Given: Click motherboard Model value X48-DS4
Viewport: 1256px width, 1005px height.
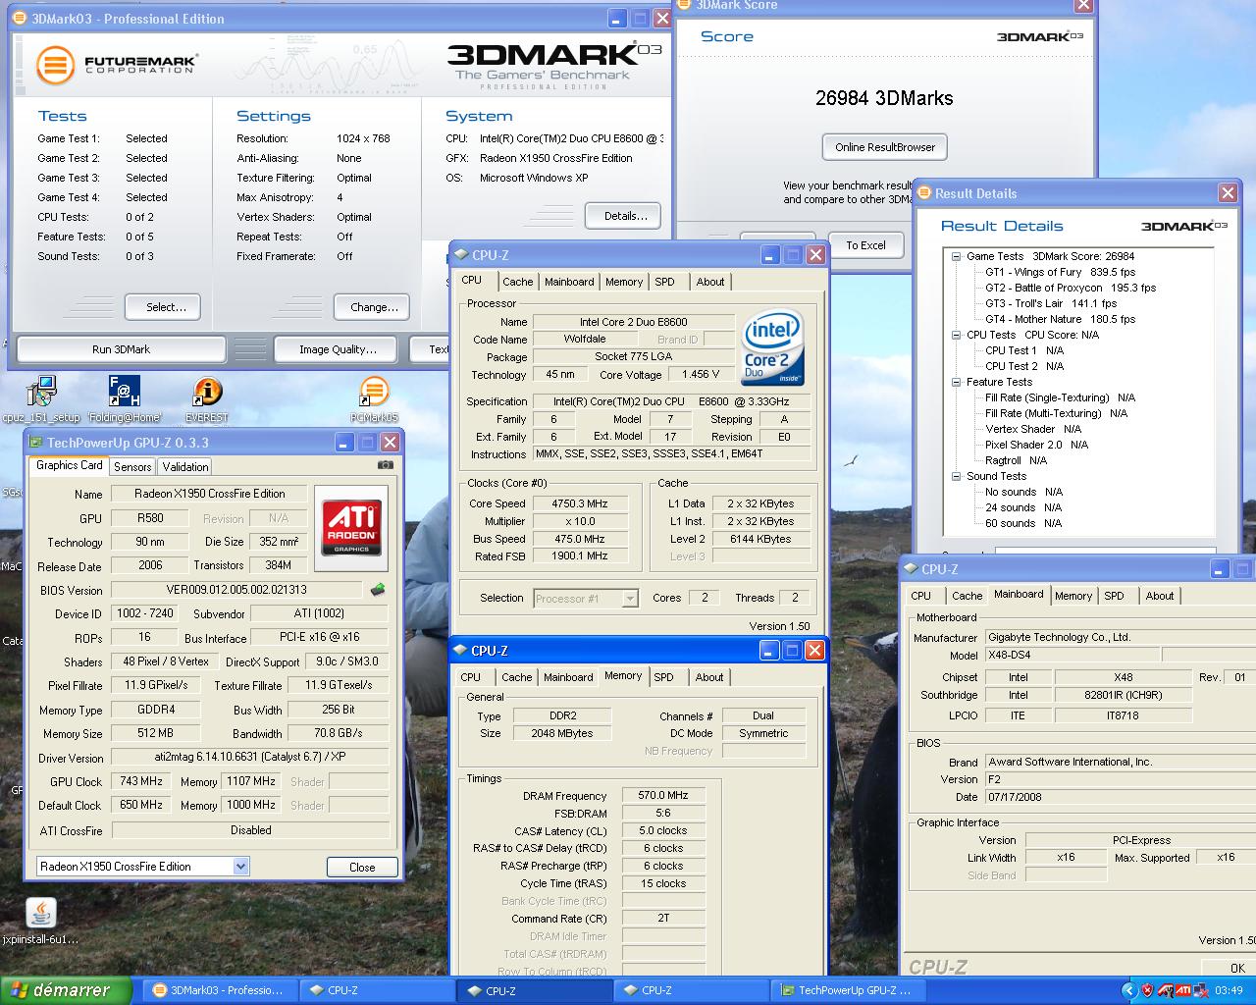Looking at the screenshot, I should pos(1072,655).
